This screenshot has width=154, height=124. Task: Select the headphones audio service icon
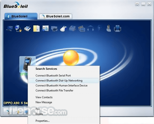[90, 28]
